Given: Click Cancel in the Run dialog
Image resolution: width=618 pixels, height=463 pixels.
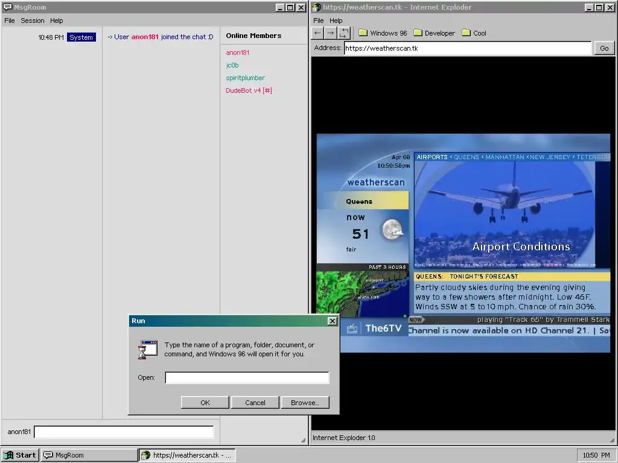Looking at the screenshot, I should (255, 402).
